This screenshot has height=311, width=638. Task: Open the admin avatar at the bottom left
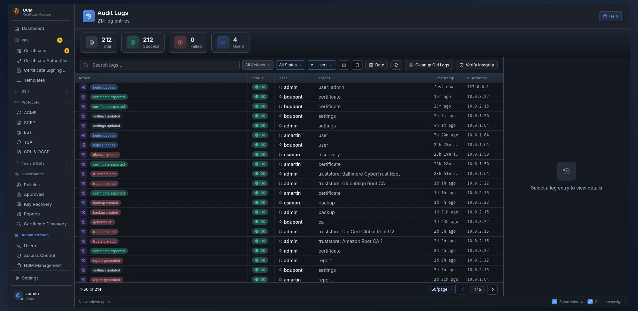click(18, 295)
